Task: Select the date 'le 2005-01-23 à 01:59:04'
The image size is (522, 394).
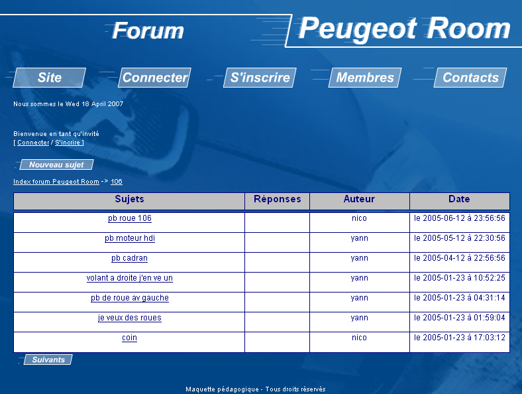Action: tap(460, 318)
